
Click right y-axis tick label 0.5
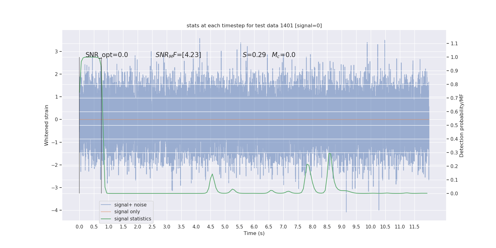click(454, 125)
